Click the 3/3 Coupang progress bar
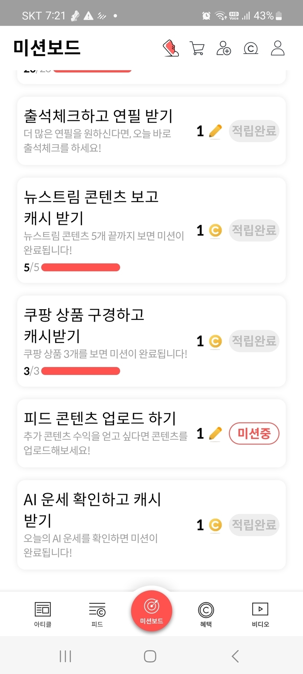Image resolution: width=303 pixels, height=674 pixels. click(x=81, y=371)
